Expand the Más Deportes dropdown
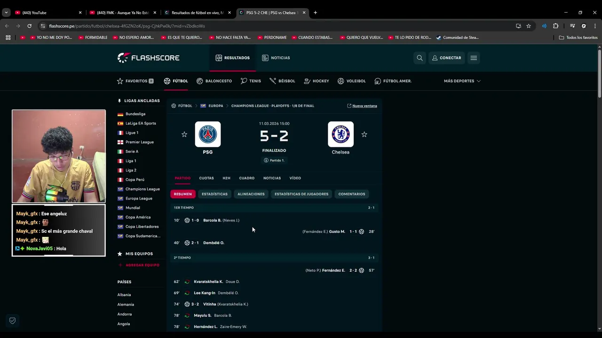This screenshot has width=602, height=338. point(462,81)
